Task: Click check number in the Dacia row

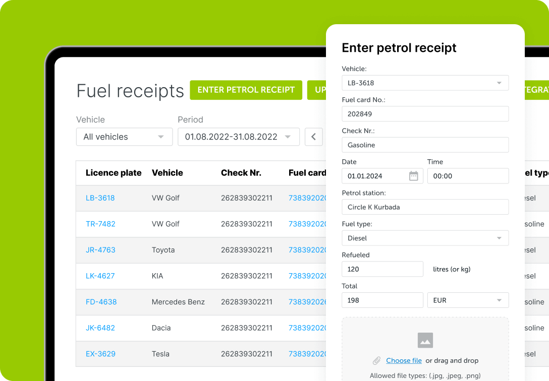Action: tap(246, 328)
